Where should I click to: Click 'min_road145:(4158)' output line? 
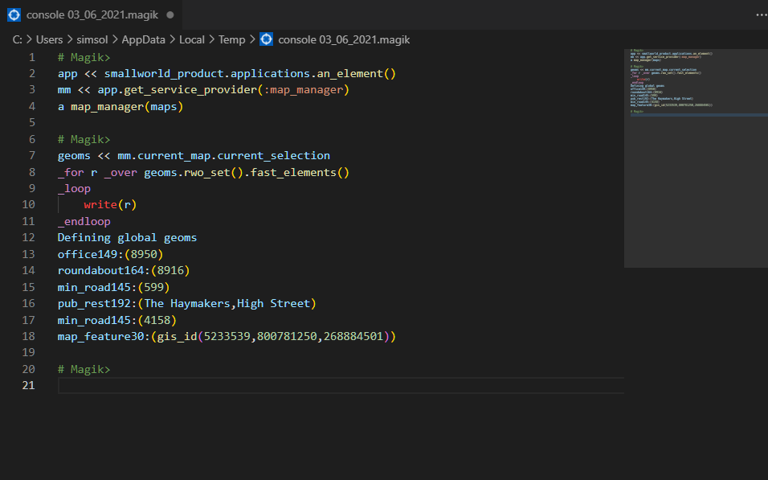[117, 320]
